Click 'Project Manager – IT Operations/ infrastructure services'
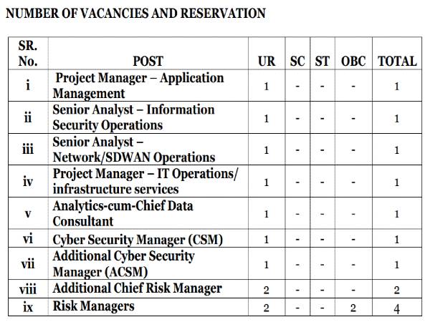 tap(145, 182)
